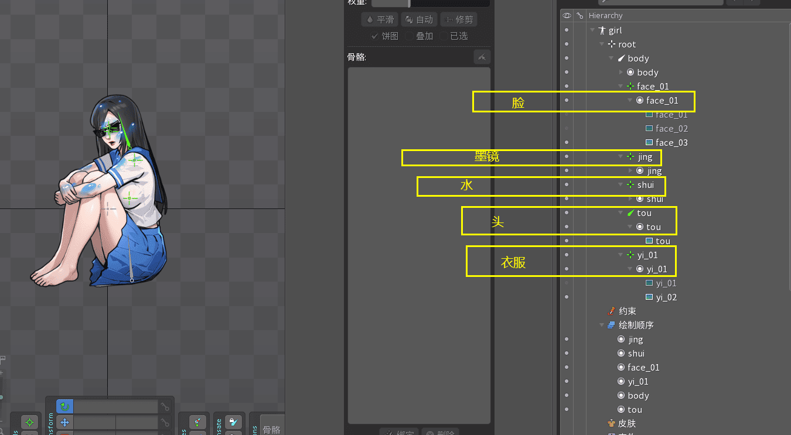Toggle visibility dot for face_03 attachment
Image resolution: width=791 pixels, height=435 pixels.
tap(566, 143)
